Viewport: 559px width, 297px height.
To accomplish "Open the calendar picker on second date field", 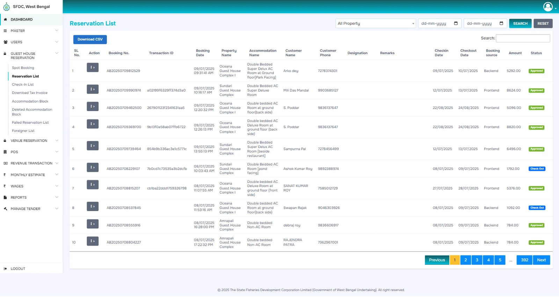I will pos(501,23).
